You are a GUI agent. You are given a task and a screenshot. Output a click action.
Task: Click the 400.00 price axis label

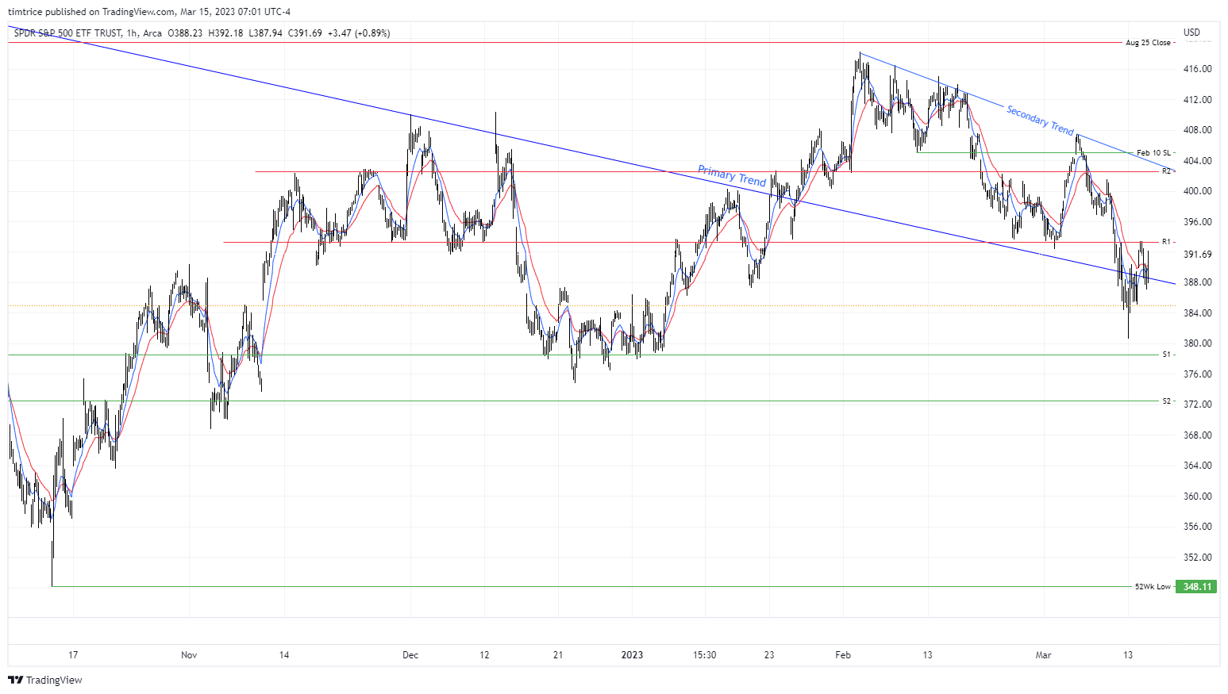point(1197,191)
